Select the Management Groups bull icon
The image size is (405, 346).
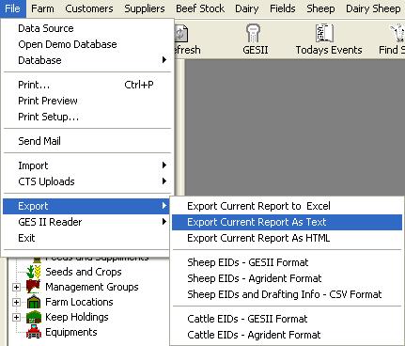point(34,287)
